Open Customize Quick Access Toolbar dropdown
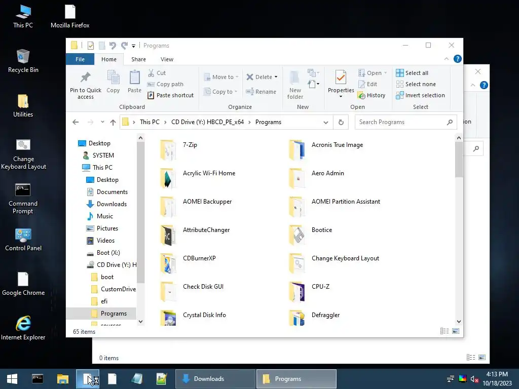The width and height of the screenshot is (519, 389). (x=133, y=46)
